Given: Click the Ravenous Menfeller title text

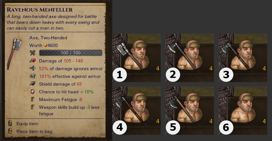Looking at the screenshot, I should (40, 10).
